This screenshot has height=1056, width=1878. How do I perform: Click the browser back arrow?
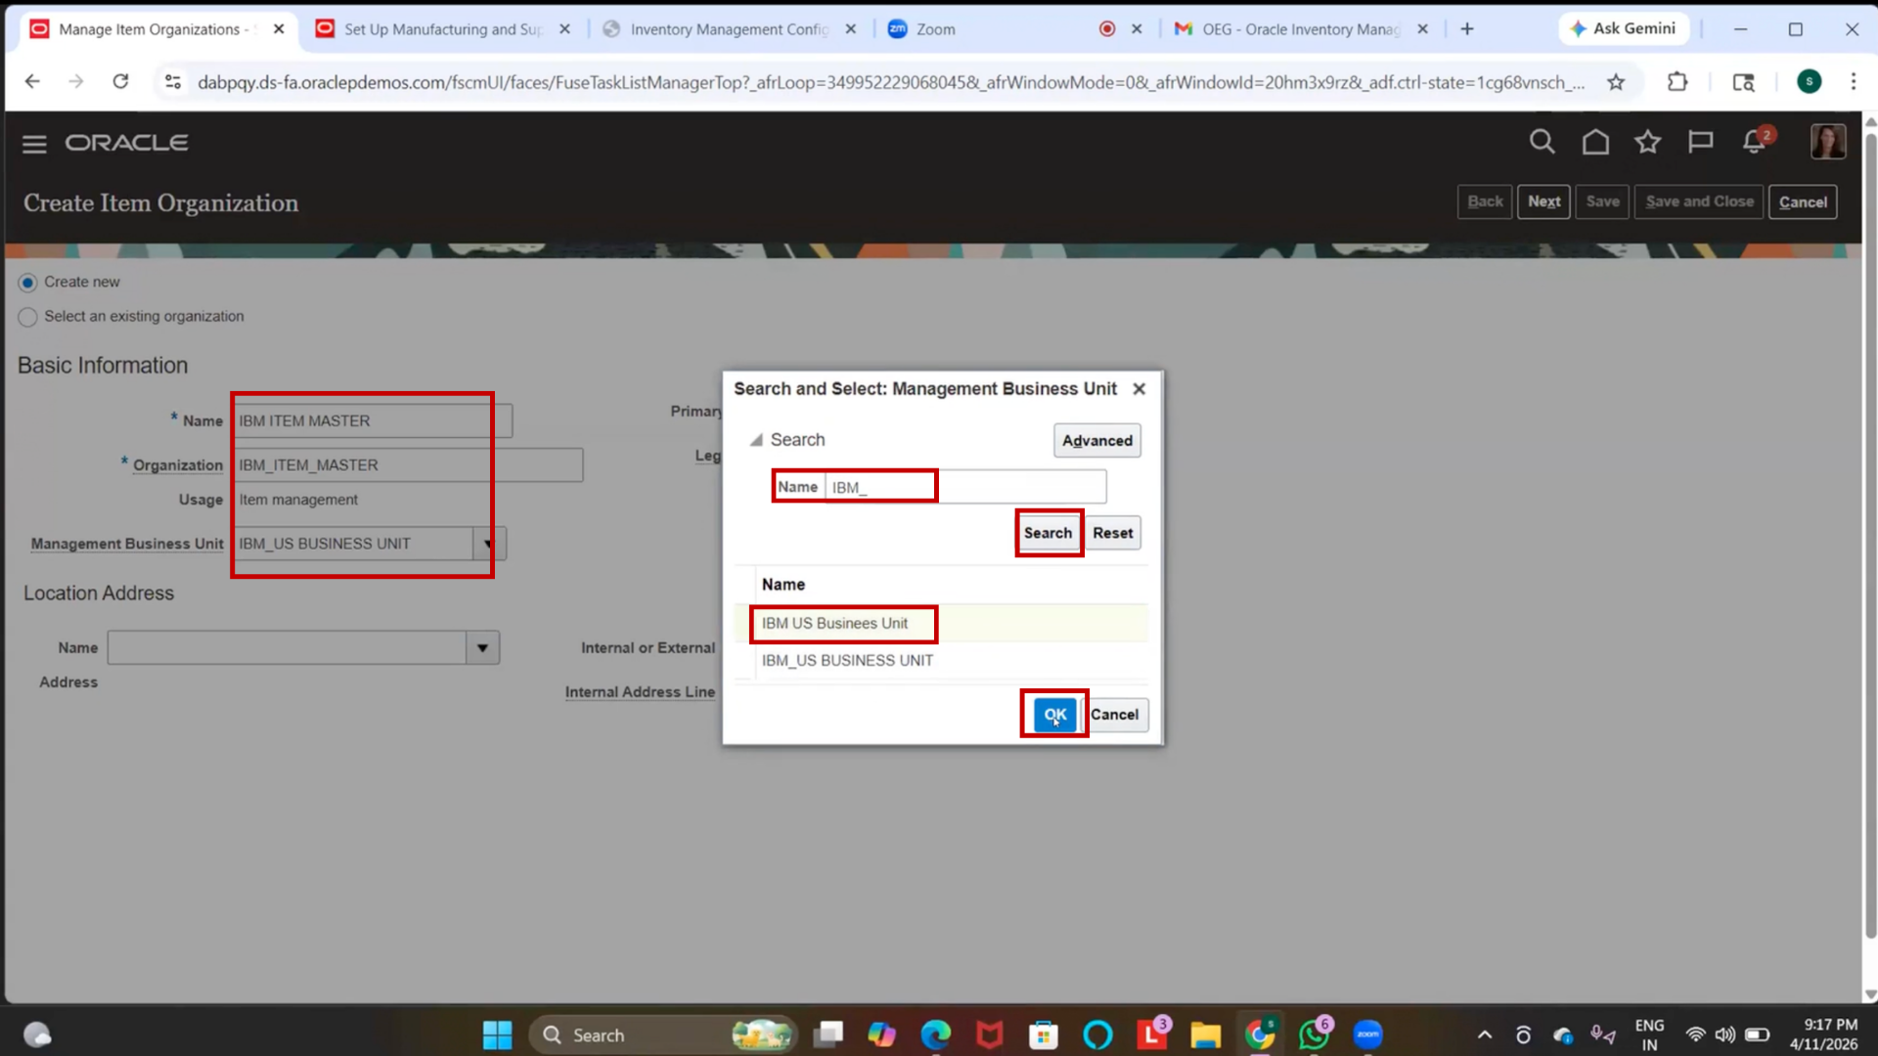32,82
